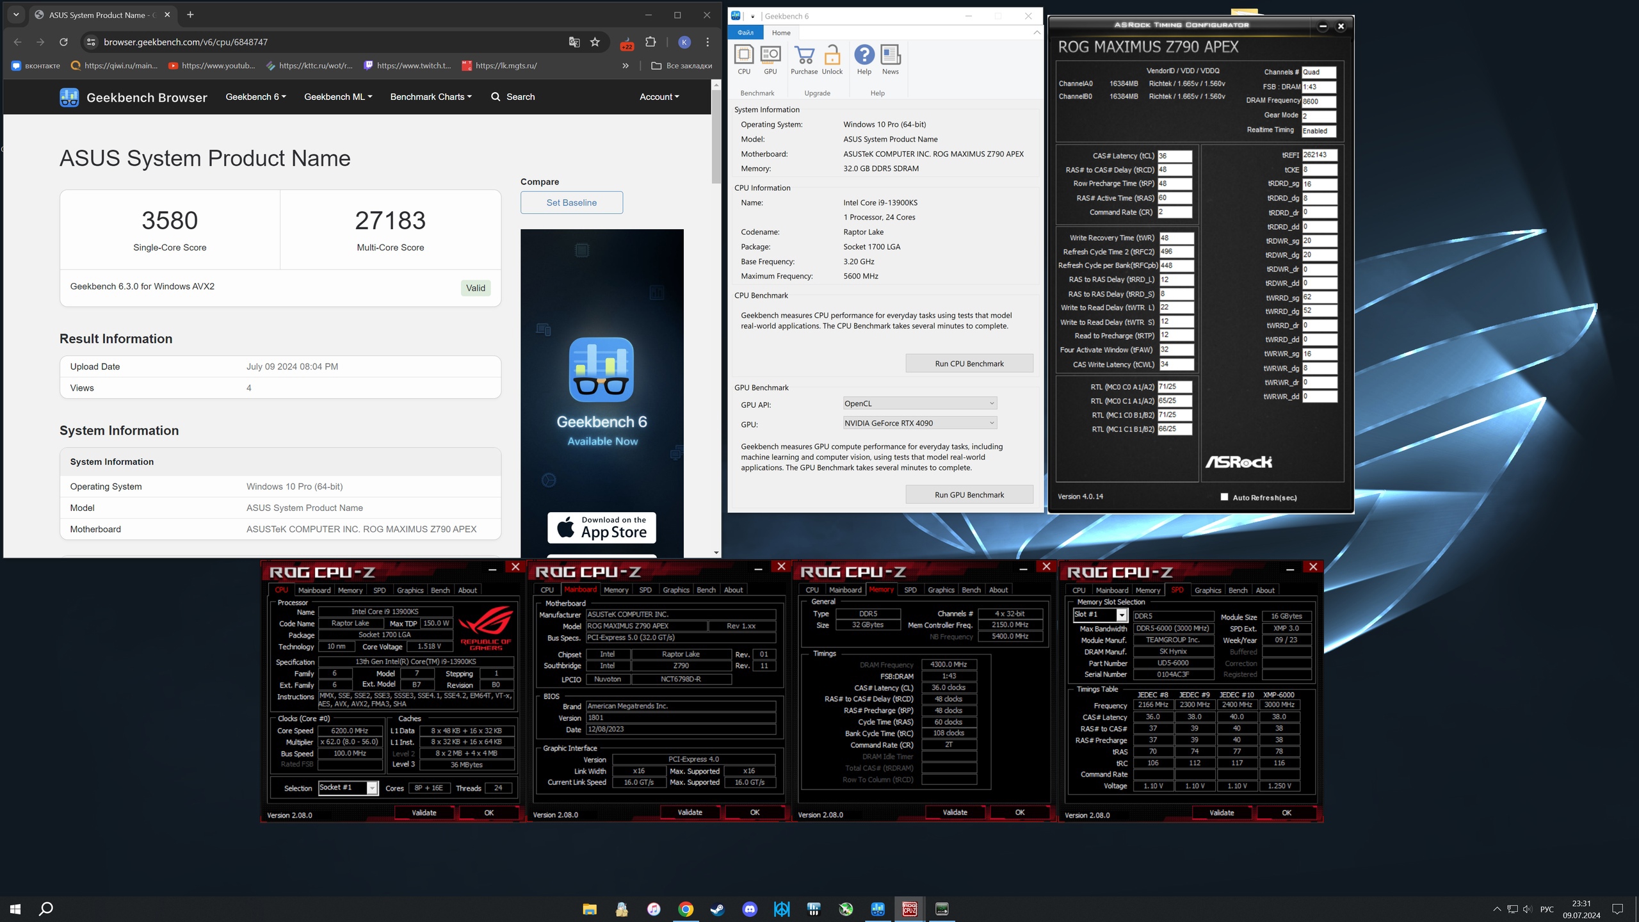Click Run CPU Benchmark
The width and height of the screenshot is (1639, 922).
(969, 364)
